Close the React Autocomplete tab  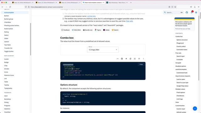click(103, 3)
